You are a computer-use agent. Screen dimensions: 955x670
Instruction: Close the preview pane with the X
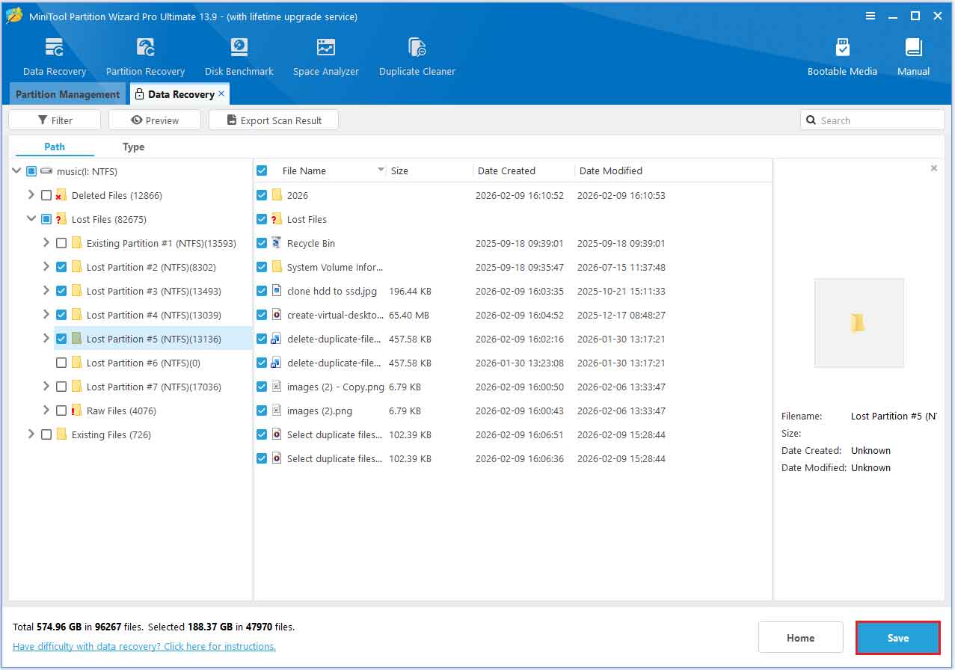[933, 168]
